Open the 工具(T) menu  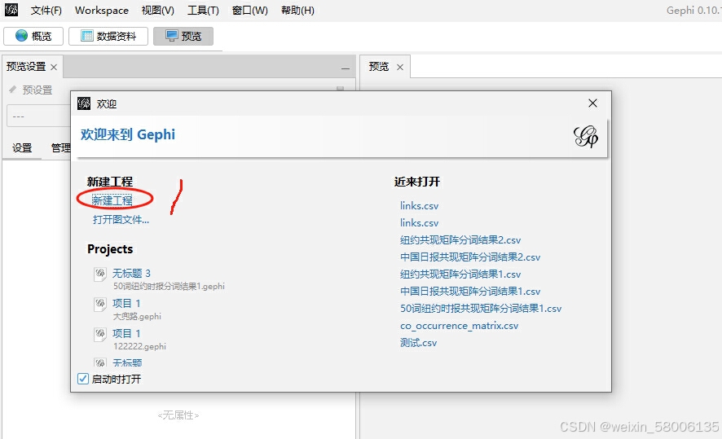[203, 10]
